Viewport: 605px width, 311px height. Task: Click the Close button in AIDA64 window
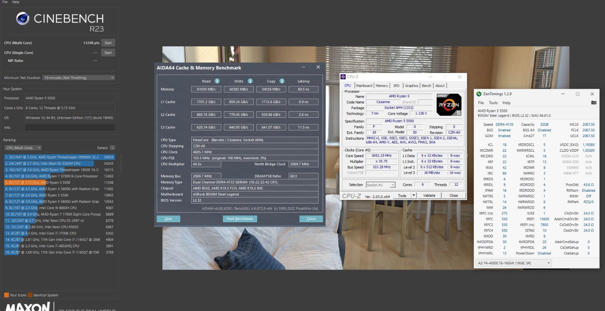[x=311, y=219]
